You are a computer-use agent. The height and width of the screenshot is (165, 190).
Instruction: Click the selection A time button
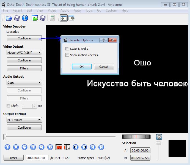pos(140,150)
